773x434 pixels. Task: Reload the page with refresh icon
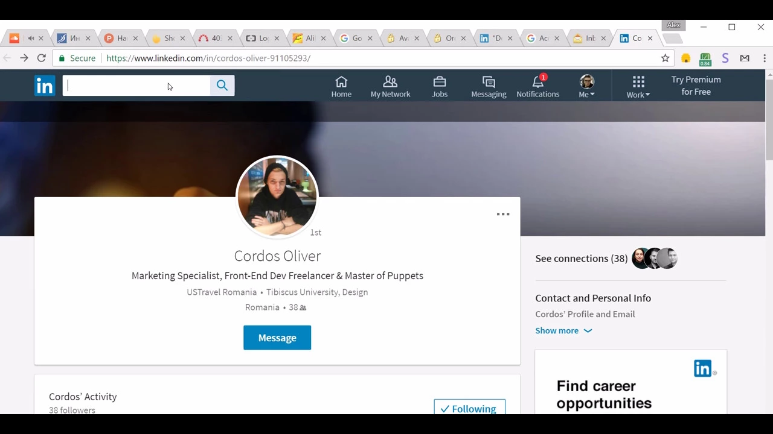pos(41,58)
